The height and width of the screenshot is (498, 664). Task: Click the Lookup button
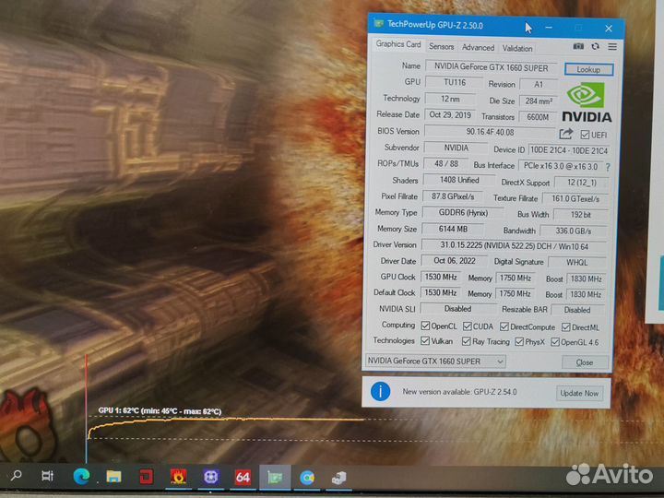pyautogui.click(x=588, y=69)
